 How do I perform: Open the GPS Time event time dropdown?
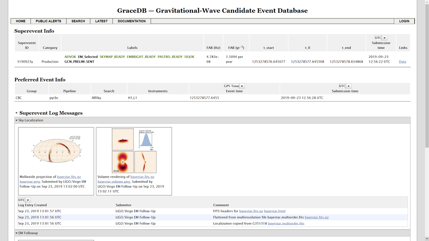(234, 86)
